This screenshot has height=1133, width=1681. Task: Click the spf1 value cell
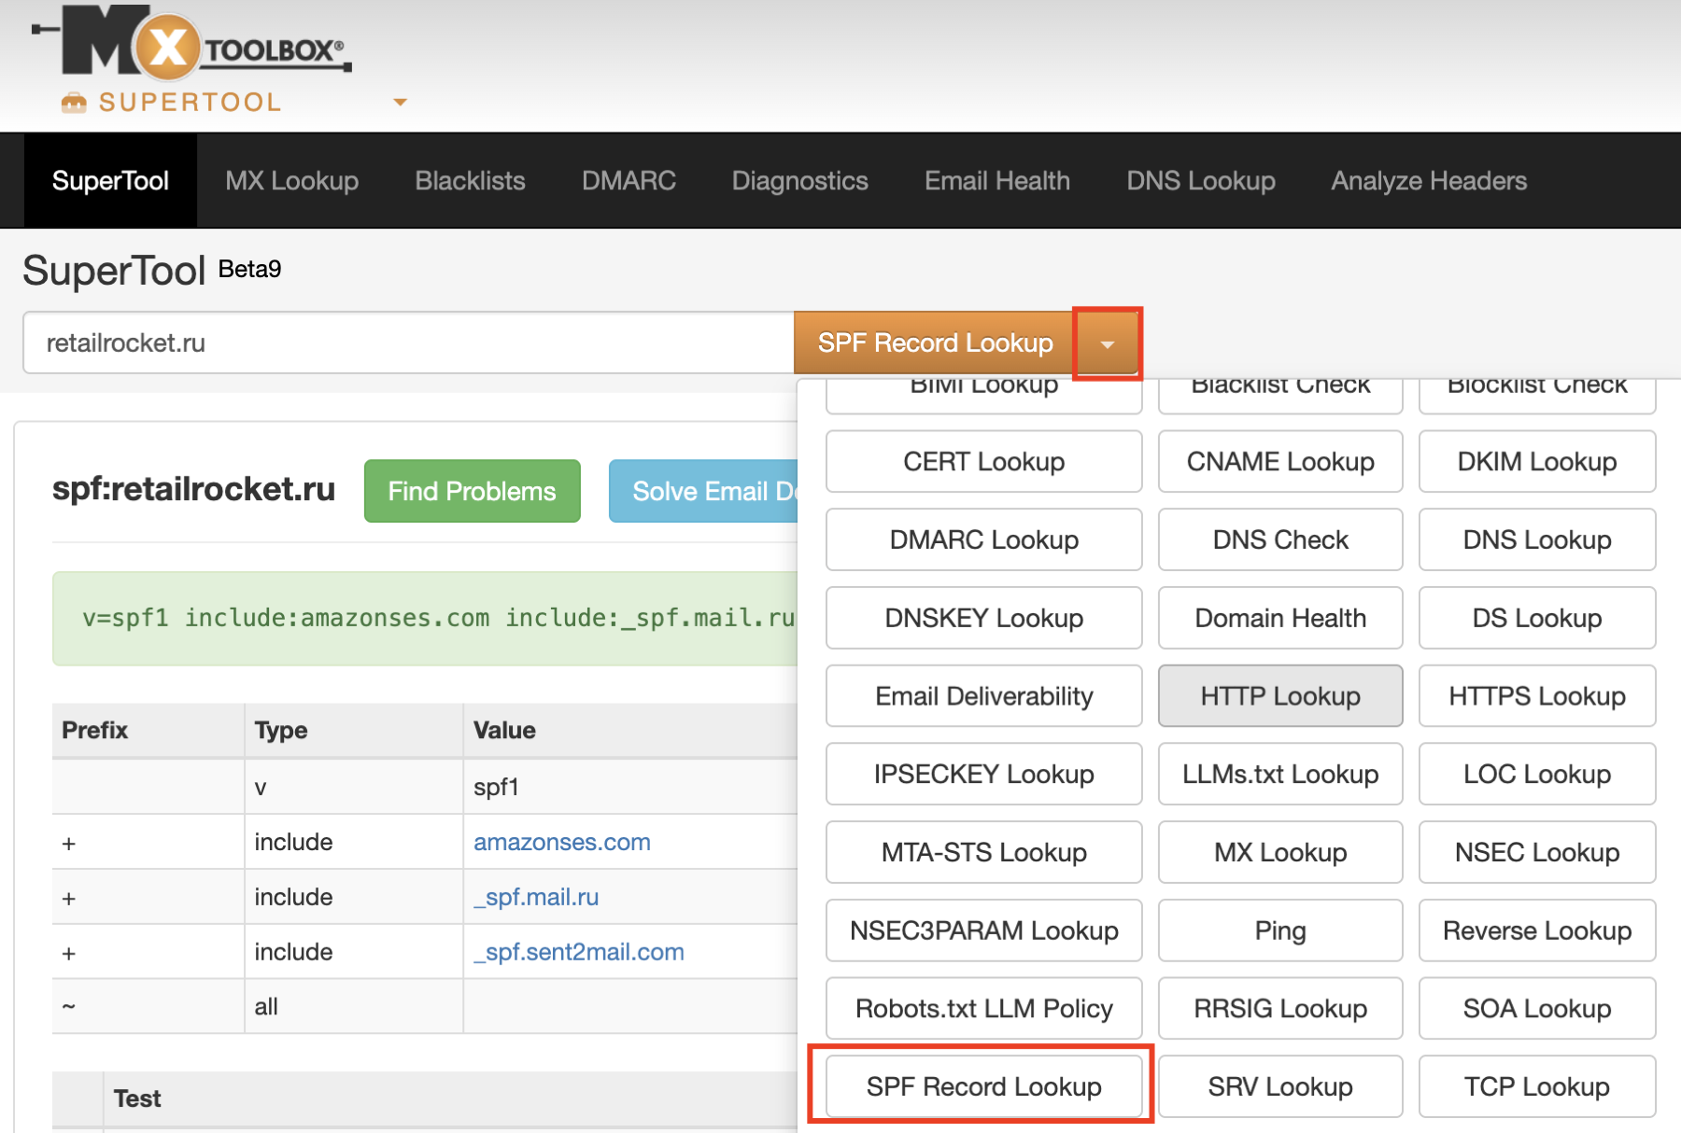pyautogui.click(x=630, y=787)
